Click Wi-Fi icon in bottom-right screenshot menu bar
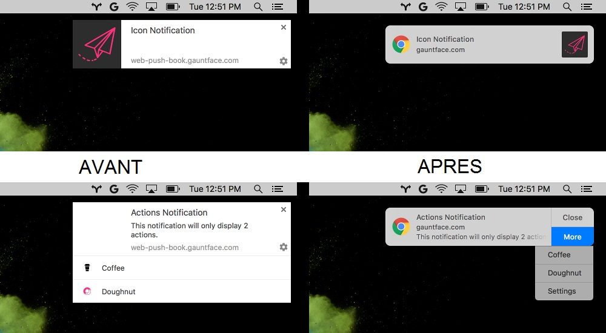Screen dimensions: 606x333 pyautogui.click(x=441, y=189)
